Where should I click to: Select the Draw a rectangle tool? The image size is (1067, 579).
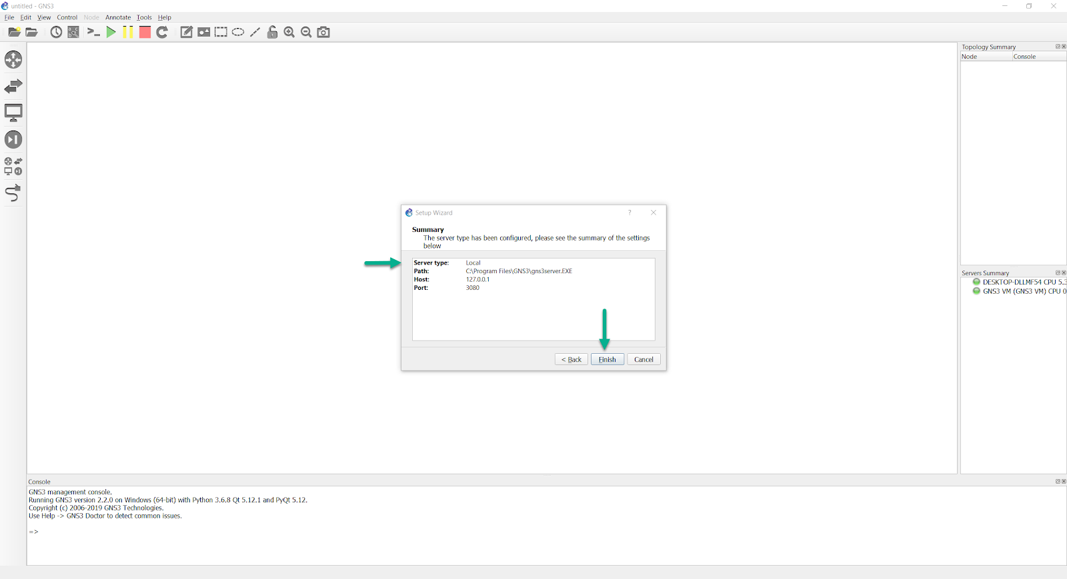click(x=221, y=32)
